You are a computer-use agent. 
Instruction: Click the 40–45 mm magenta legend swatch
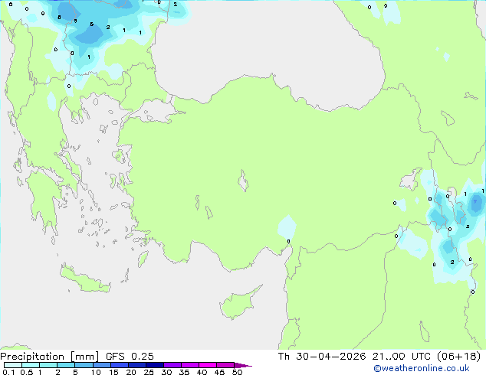(208, 365)
